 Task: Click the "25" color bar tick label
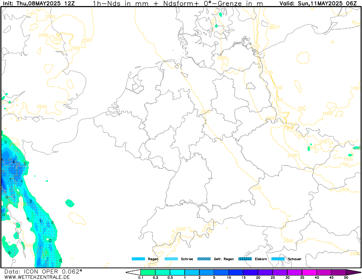pyautogui.click(x=273, y=278)
